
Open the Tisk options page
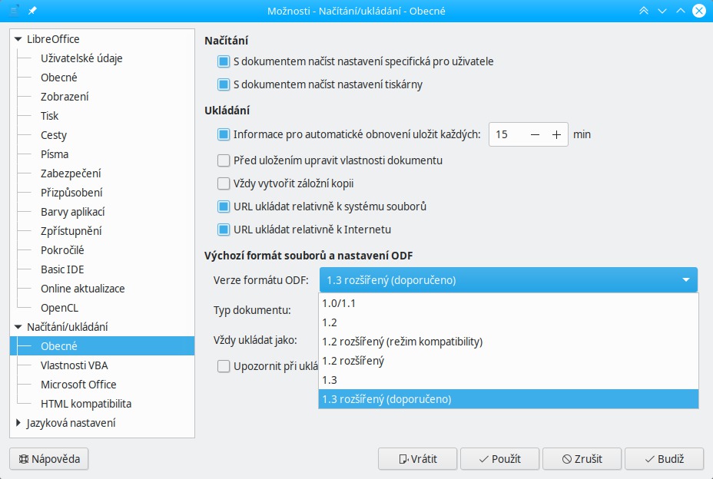[50, 116]
